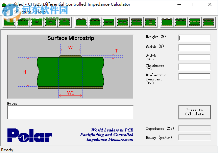The image size is (218, 153).
Task: Choose Edge-Coupled Symmetric Stripline differential icon
Action: pyautogui.click(x=123, y=23)
